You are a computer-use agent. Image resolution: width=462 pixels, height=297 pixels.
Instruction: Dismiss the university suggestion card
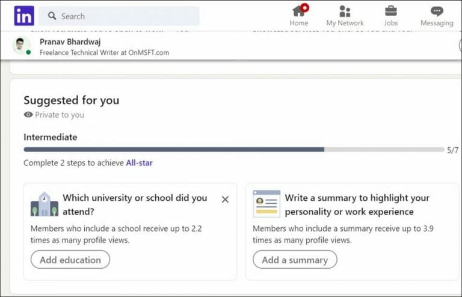tap(225, 199)
